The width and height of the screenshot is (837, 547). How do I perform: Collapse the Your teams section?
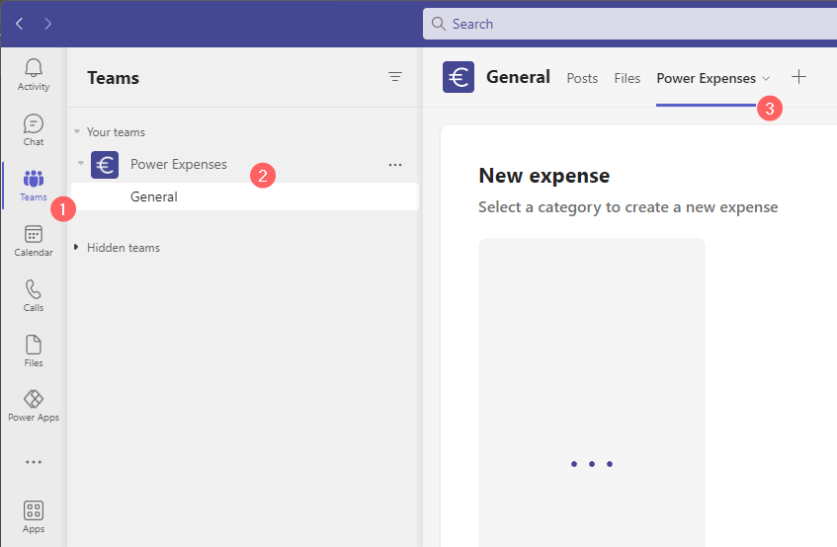[x=77, y=132]
